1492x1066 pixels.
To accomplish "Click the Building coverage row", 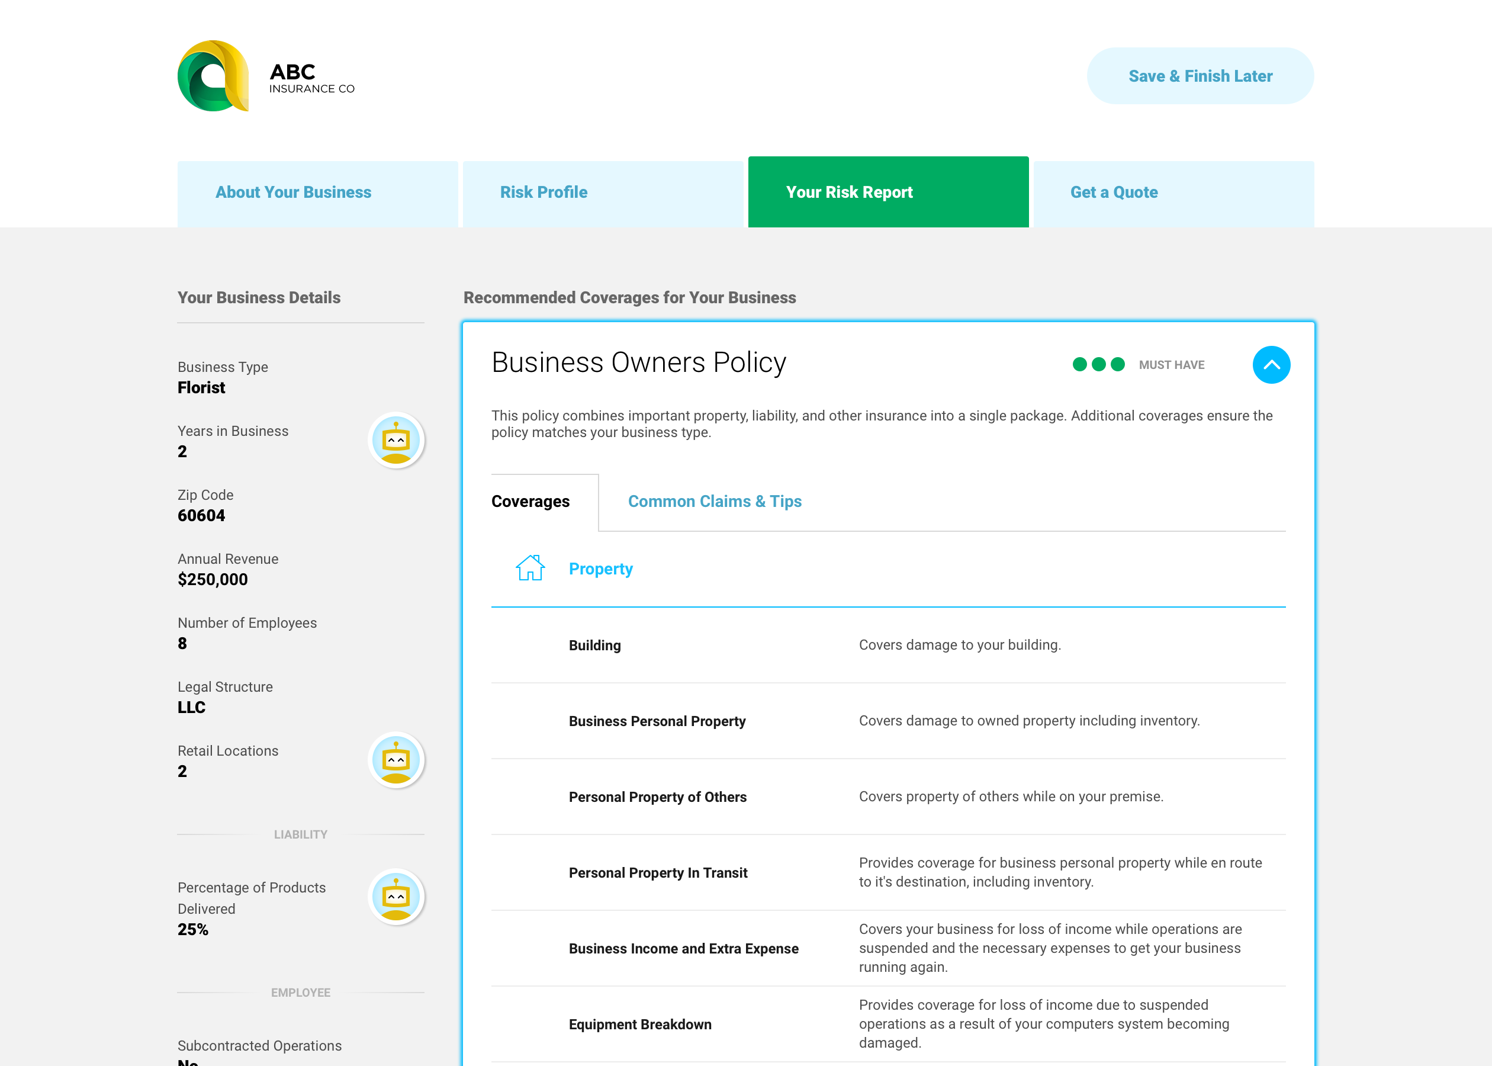I will pos(594,646).
